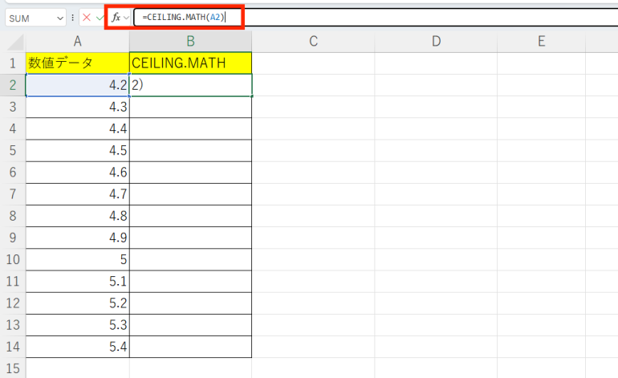Click the cell containing value 5

pyautogui.click(x=77, y=259)
